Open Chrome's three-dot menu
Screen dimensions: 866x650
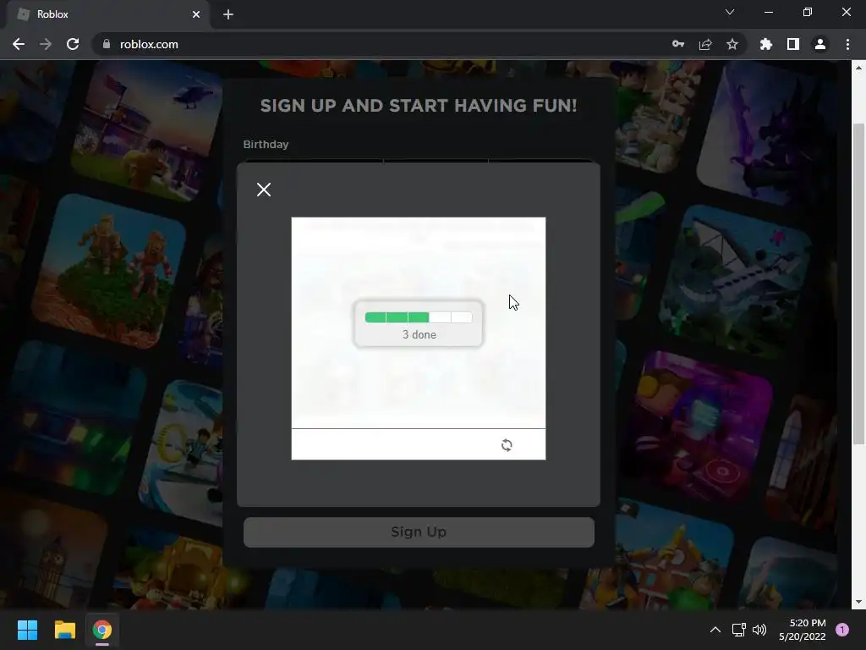(x=847, y=44)
